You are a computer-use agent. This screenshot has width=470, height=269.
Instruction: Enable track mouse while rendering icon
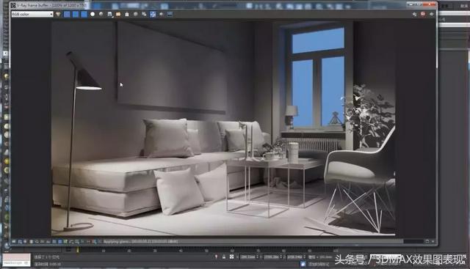click(144, 14)
